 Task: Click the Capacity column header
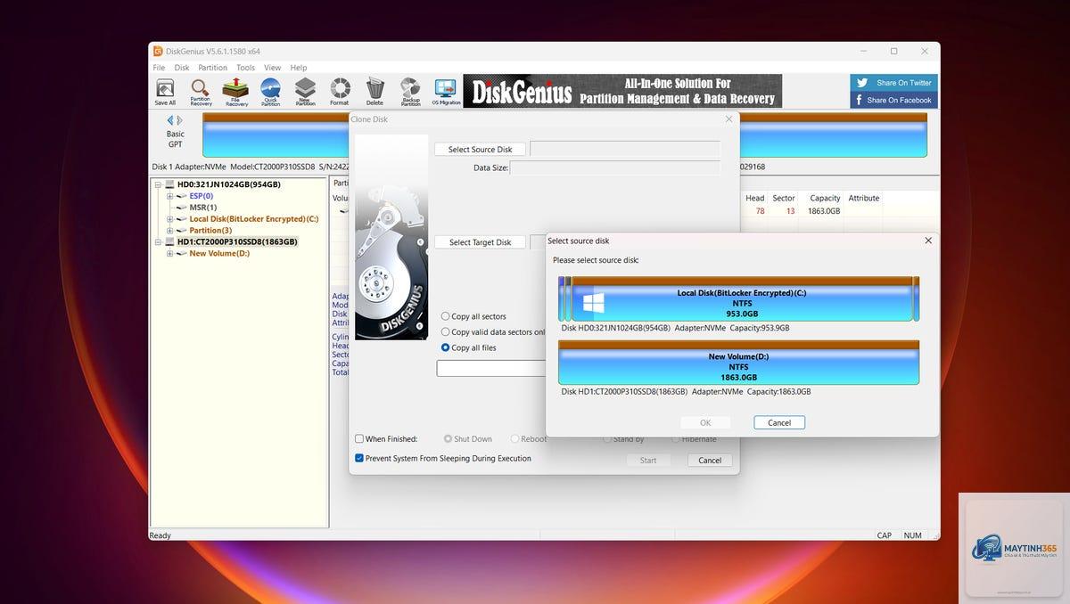click(825, 199)
